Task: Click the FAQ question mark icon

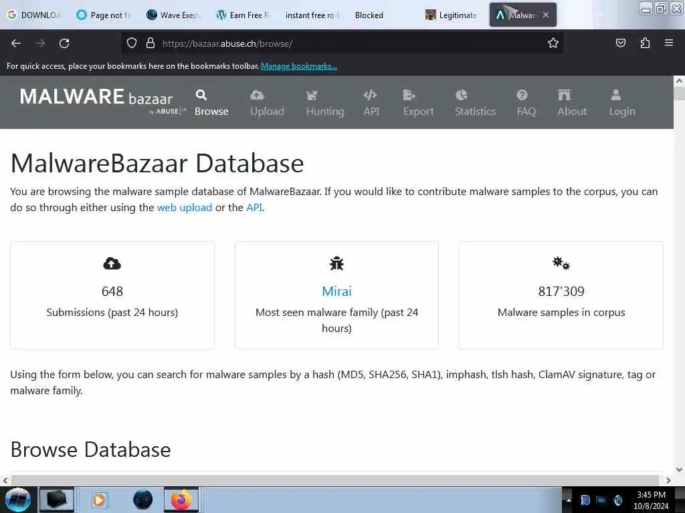Action: (x=522, y=95)
